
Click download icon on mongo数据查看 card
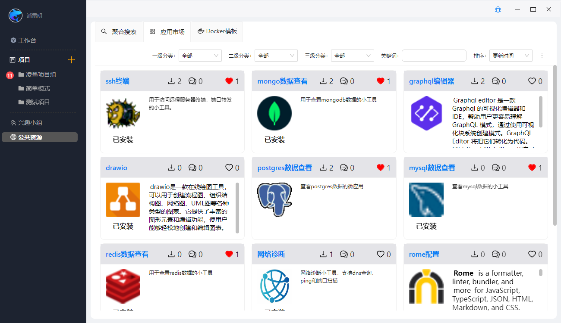(323, 81)
